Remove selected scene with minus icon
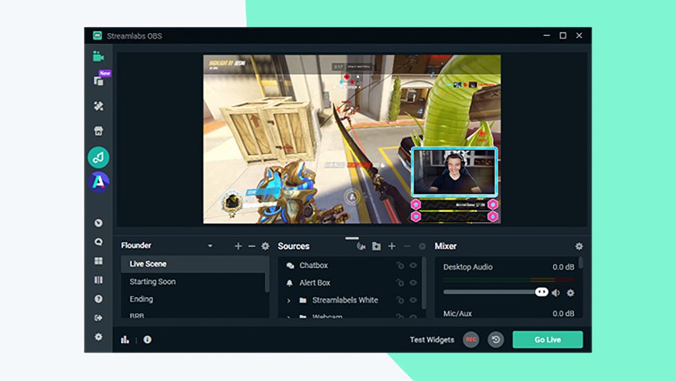The image size is (676, 381). [x=251, y=246]
